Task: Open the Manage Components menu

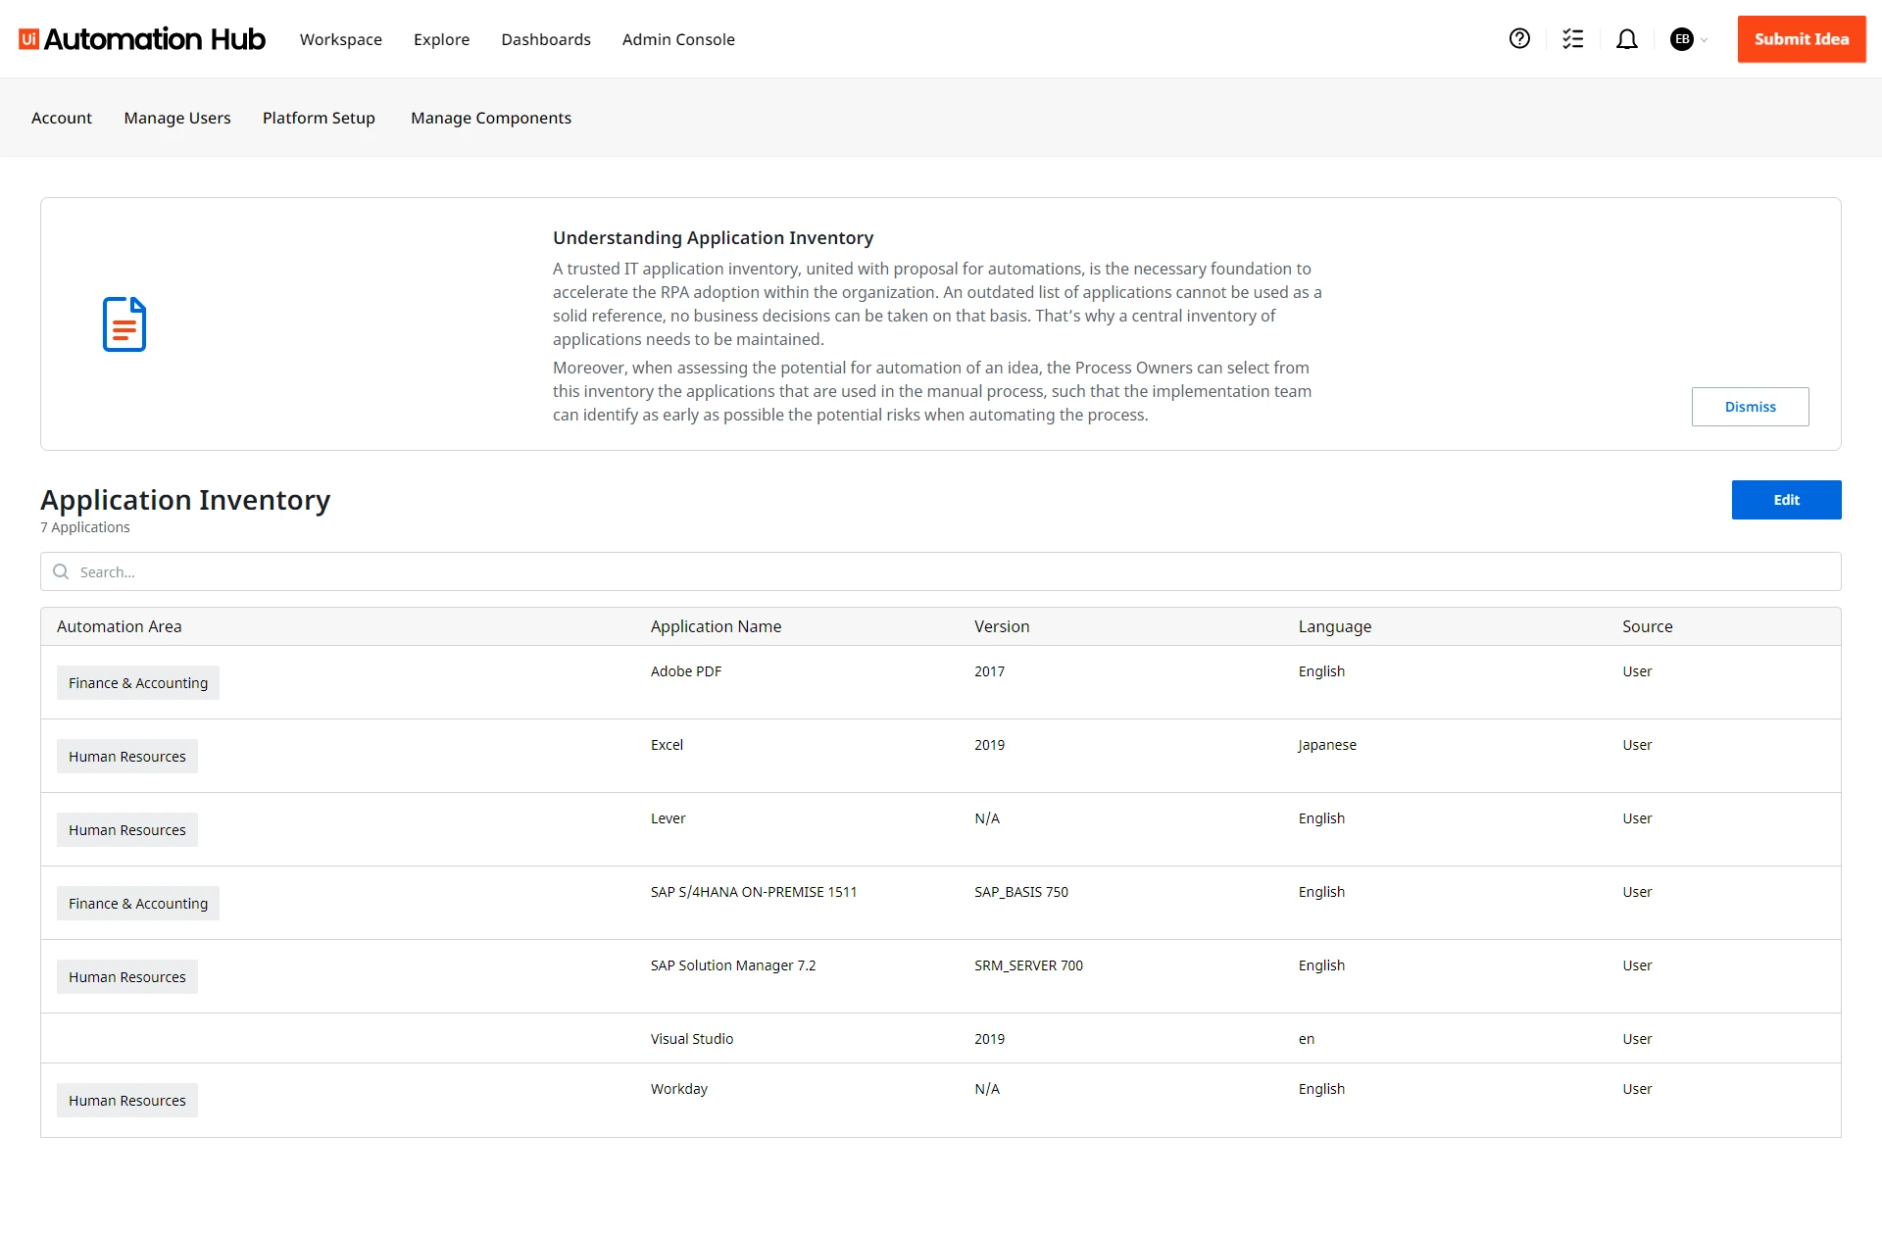Action: click(491, 118)
